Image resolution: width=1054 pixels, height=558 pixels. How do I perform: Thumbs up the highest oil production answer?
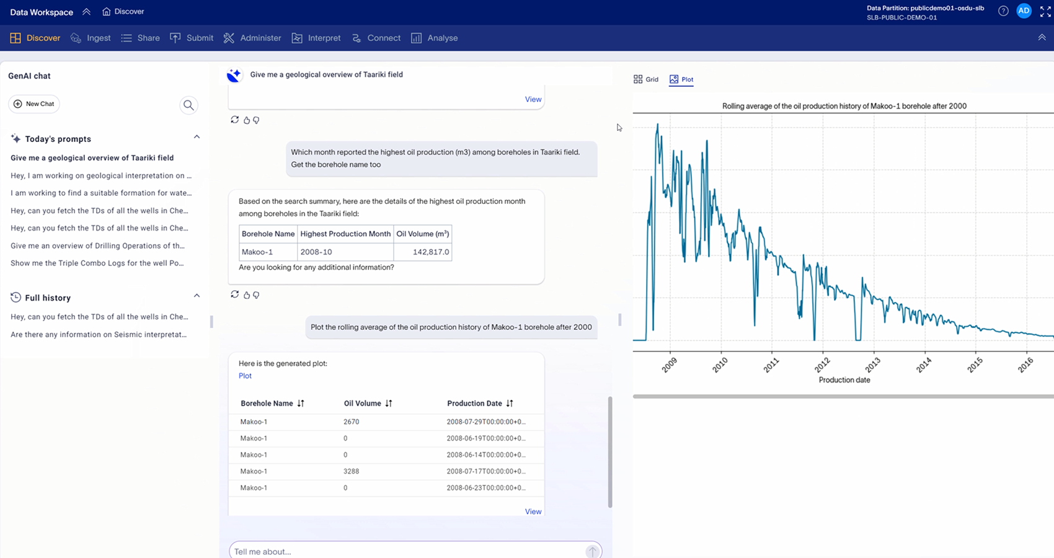[247, 295]
